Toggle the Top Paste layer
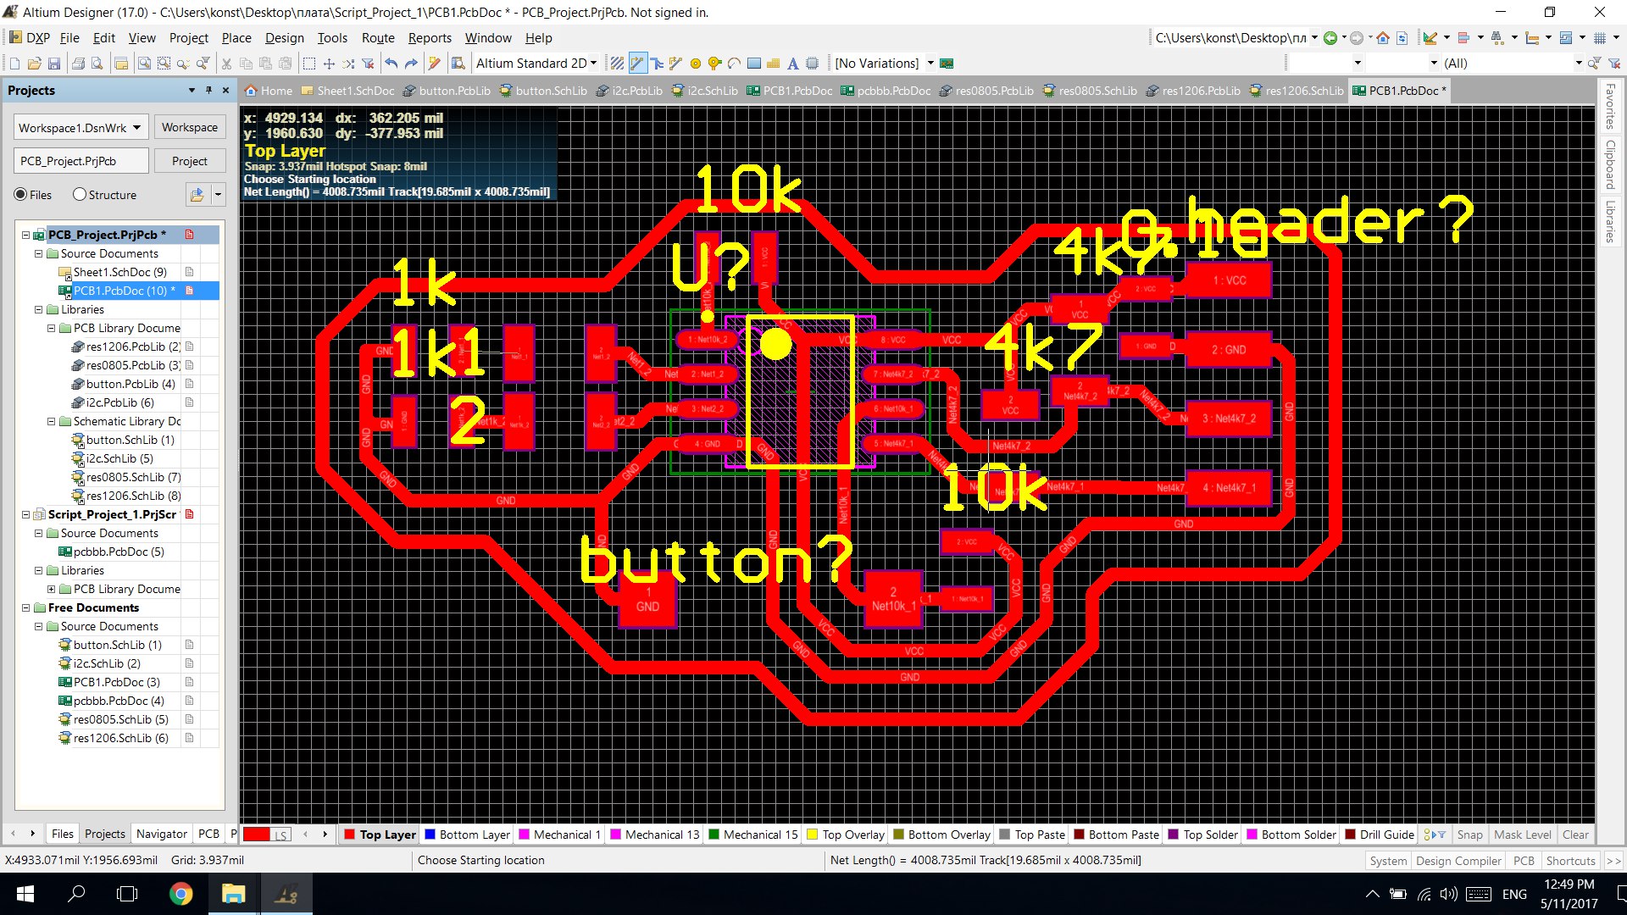This screenshot has height=915, width=1627. (x=1032, y=835)
